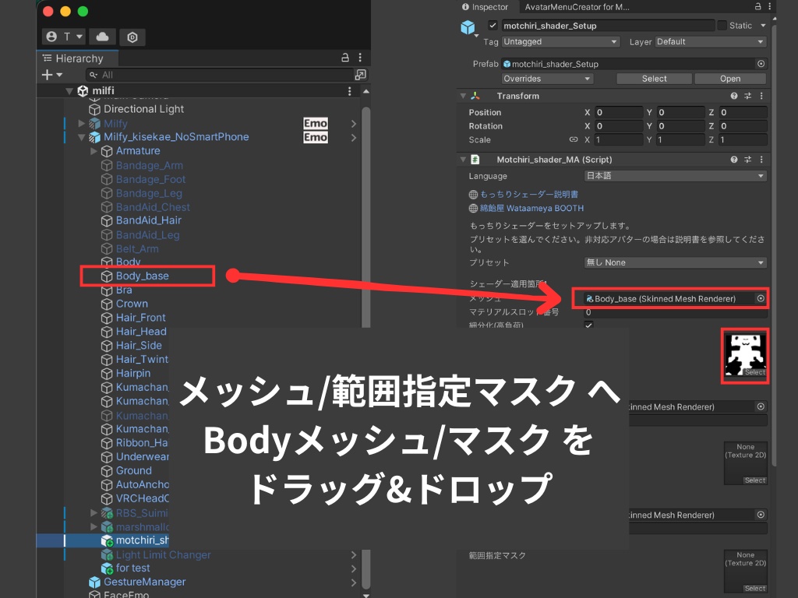
Task: Click the prefab Select button
Action: coord(654,79)
